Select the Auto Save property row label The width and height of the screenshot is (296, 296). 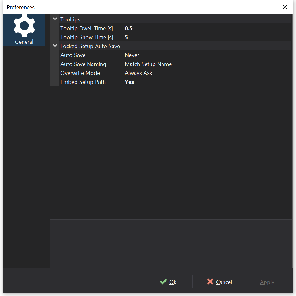point(73,55)
